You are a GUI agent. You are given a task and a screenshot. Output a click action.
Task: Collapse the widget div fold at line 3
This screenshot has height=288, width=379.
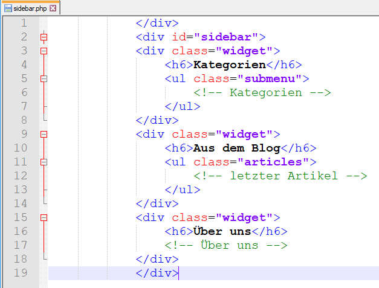click(x=44, y=51)
